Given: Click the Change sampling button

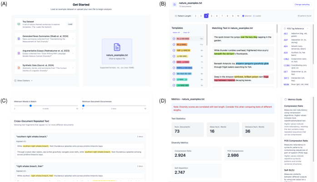Looking at the screenshot, I should click(302, 5).
